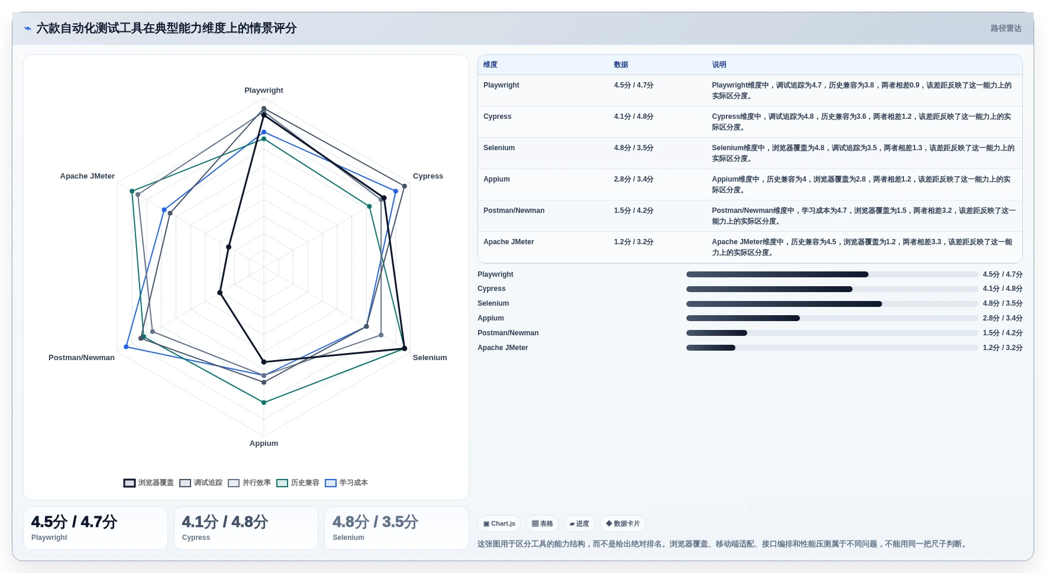Click the Appium radar axis label
1046x573 pixels.
pos(264,443)
